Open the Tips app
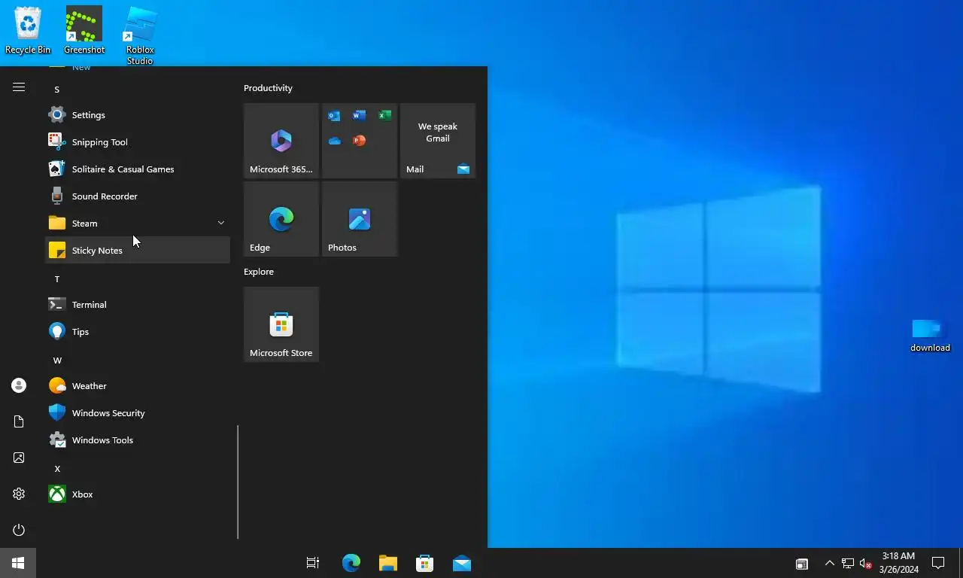 point(138,332)
